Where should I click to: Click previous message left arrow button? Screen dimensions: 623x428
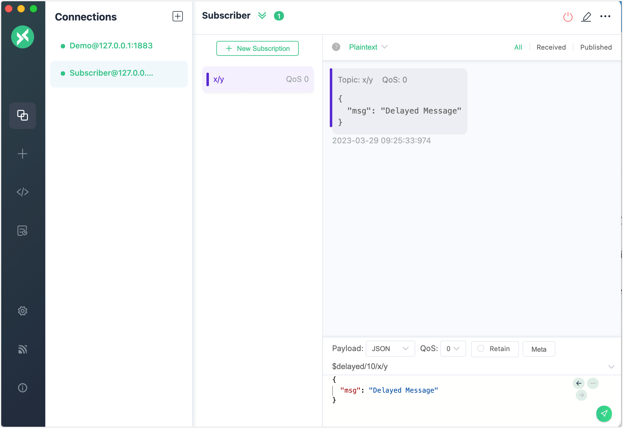click(578, 383)
